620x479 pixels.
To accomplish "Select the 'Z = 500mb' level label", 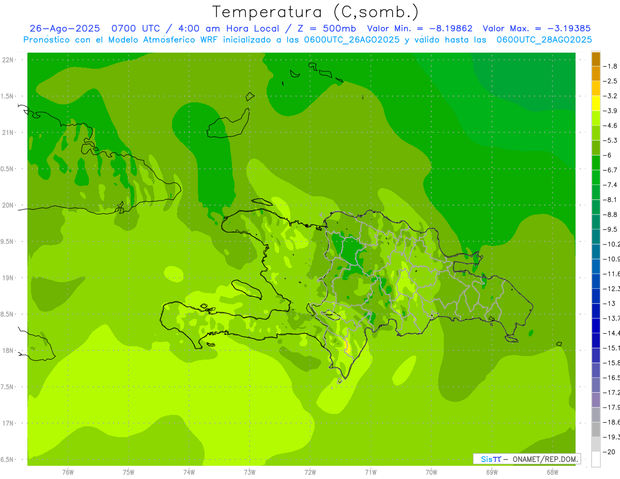I will click(324, 28).
